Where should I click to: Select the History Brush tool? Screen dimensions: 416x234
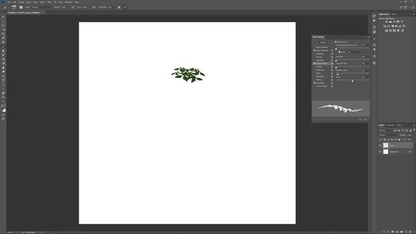coord(3,55)
